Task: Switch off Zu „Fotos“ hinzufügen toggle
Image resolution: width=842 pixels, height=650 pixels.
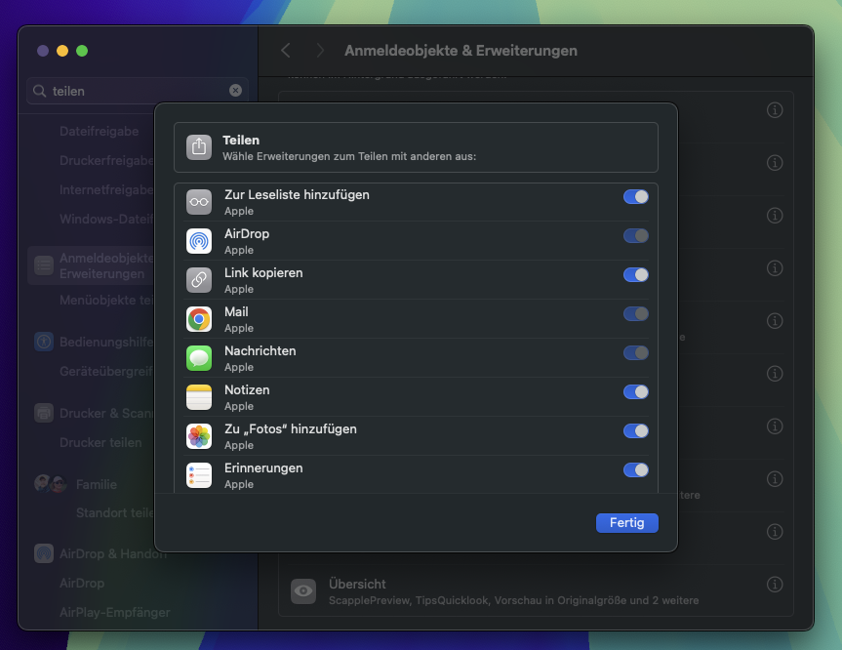Action: [x=635, y=431]
